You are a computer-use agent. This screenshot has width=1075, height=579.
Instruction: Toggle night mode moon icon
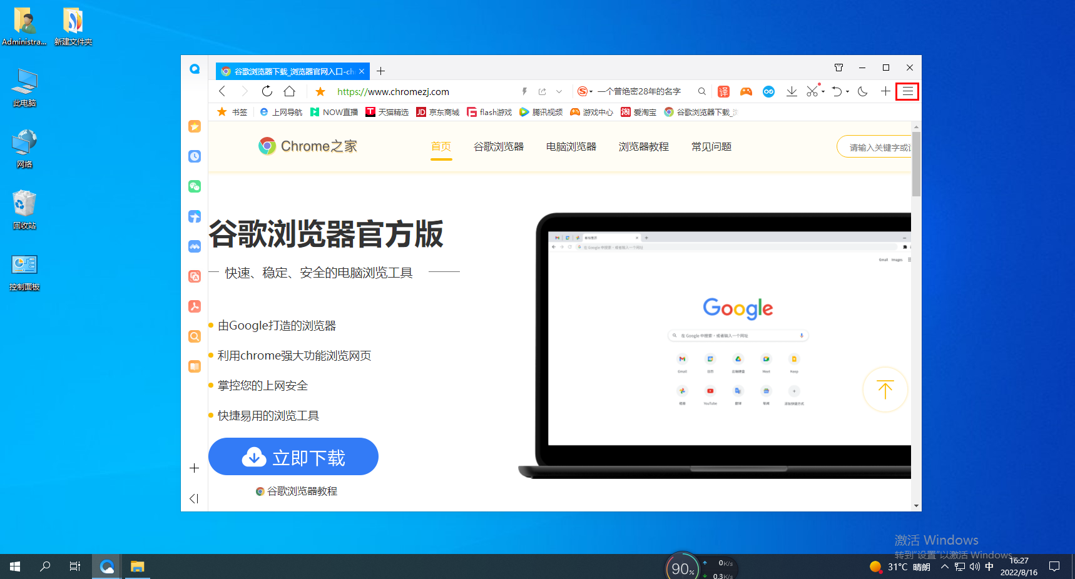point(863,92)
